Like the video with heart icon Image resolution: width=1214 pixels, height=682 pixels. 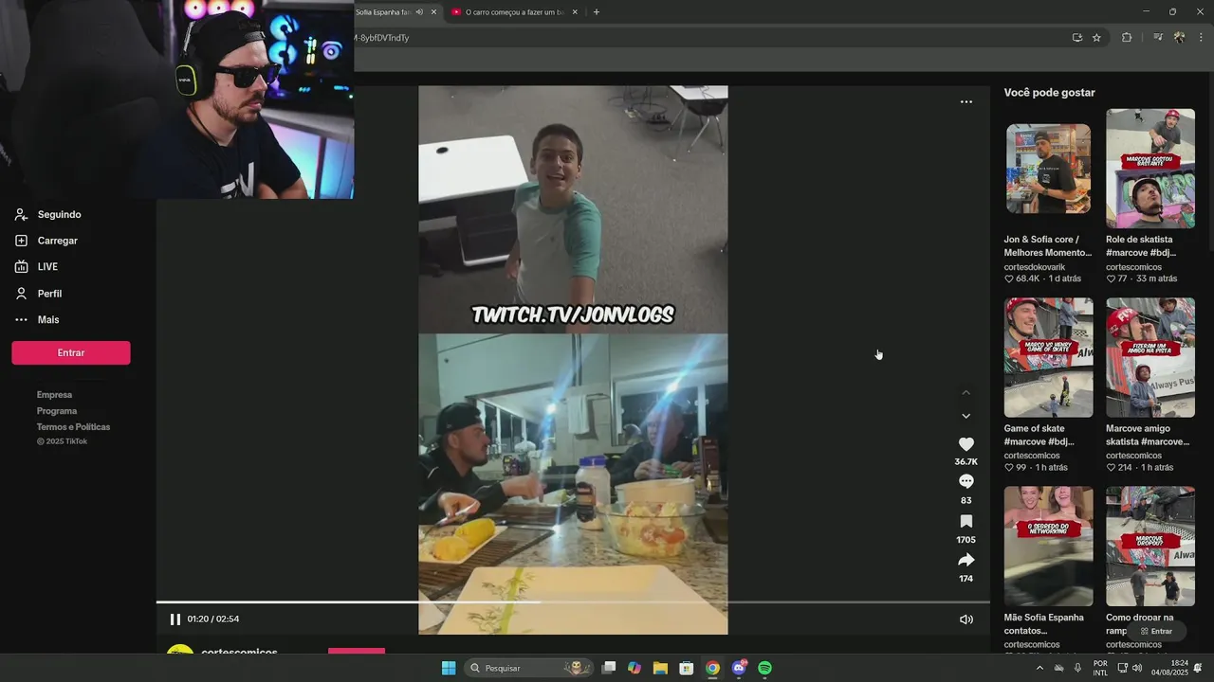(x=966, y=444)
